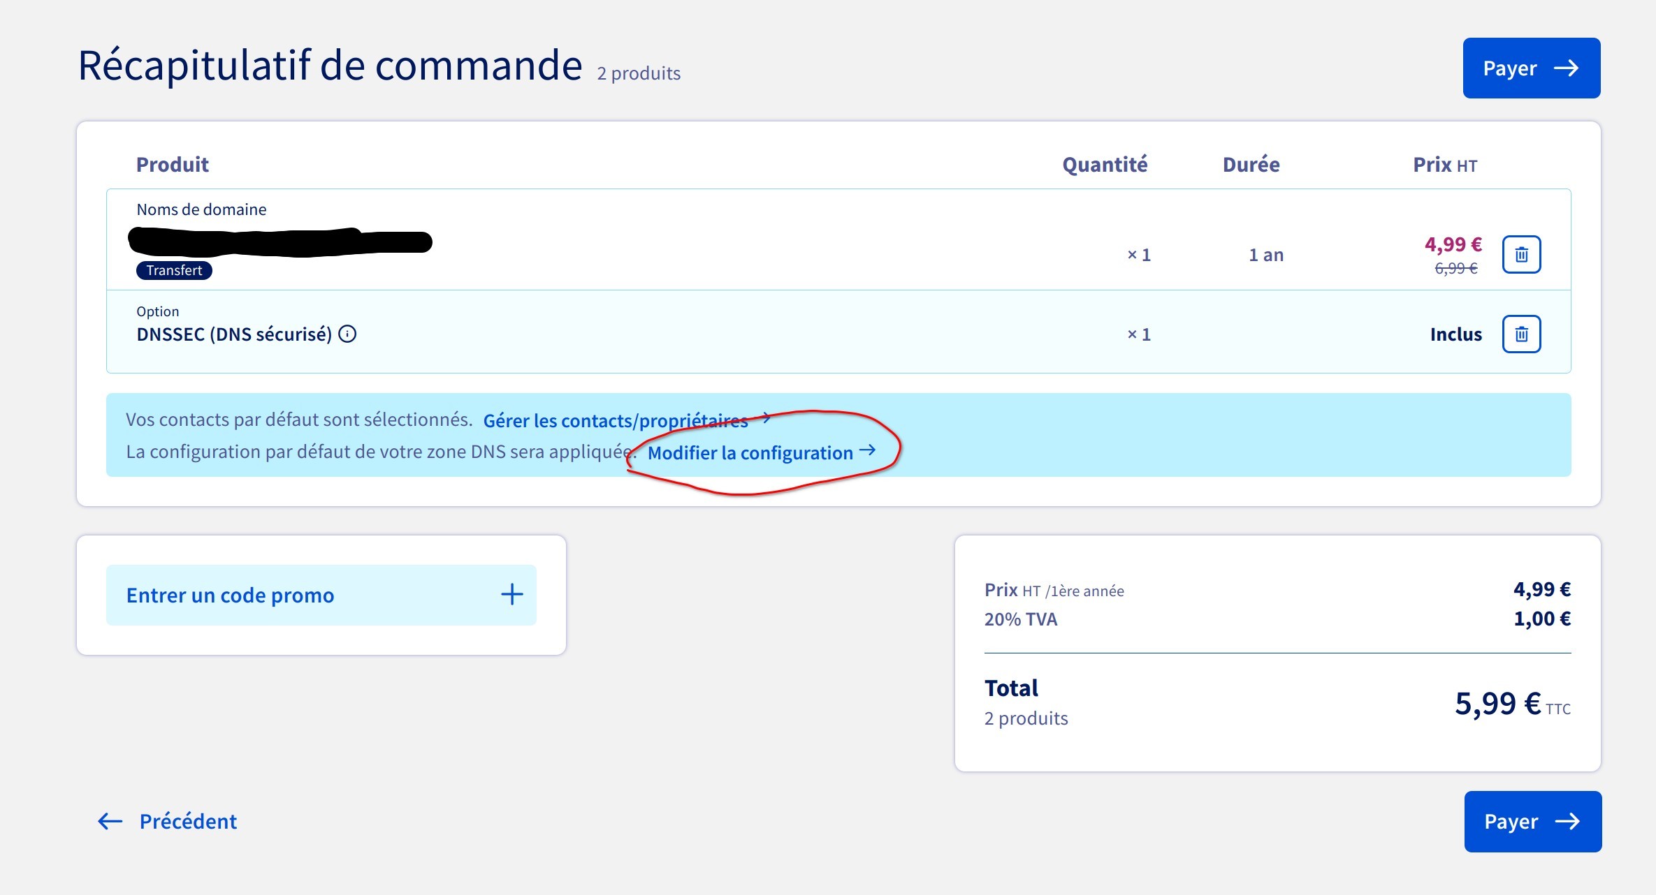Click the arrow inside the top Payer button

[1566, 68]
